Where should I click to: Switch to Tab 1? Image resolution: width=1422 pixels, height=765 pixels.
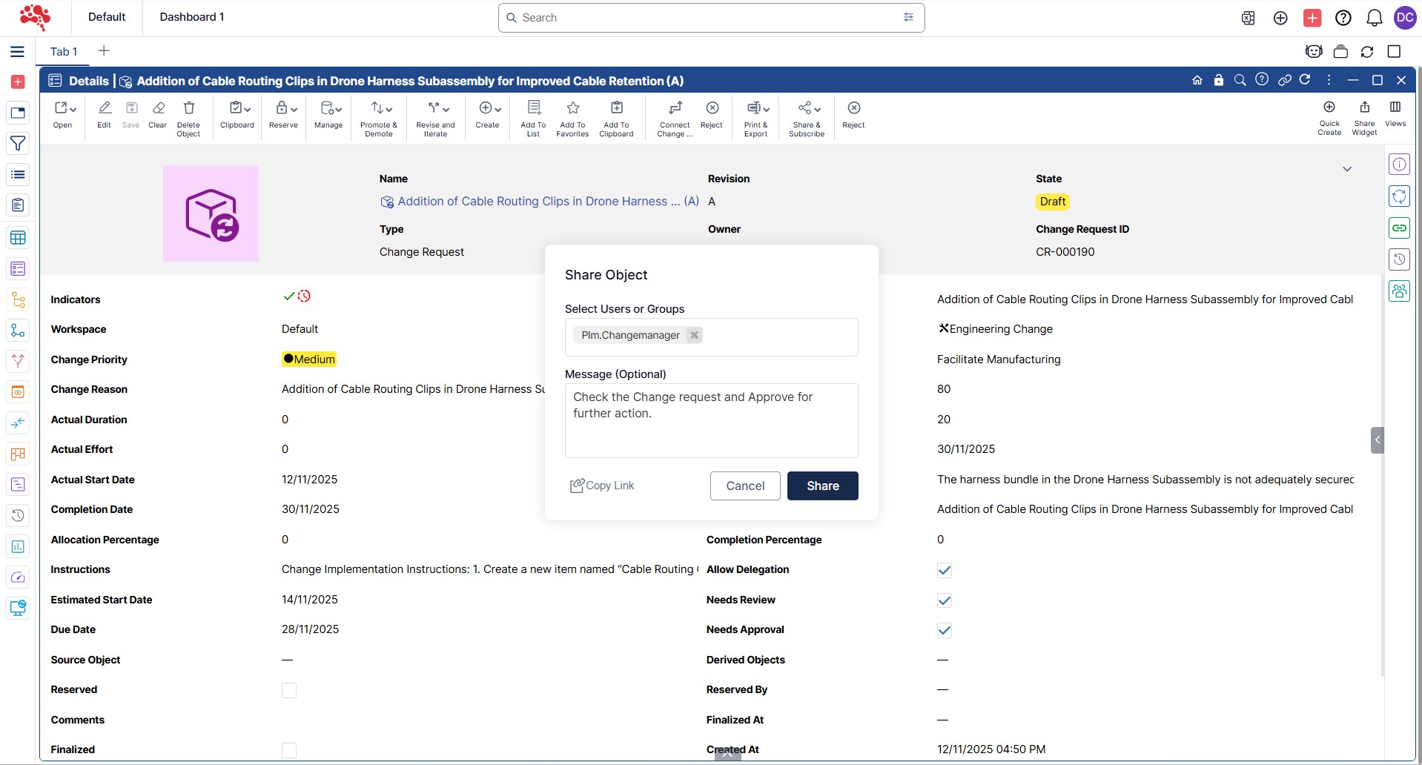pyautogui.click(x=64, y=51)
